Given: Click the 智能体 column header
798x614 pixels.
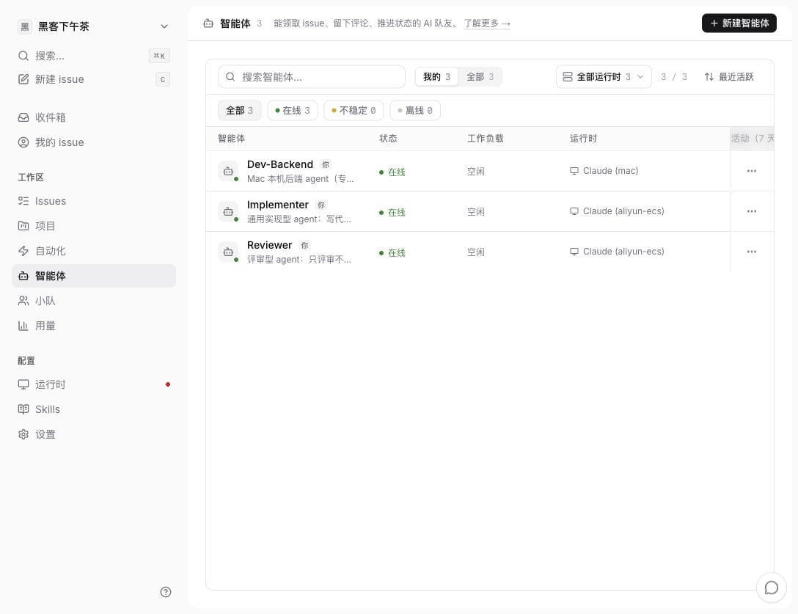Looking at the screenshot, I should [231, 139].
